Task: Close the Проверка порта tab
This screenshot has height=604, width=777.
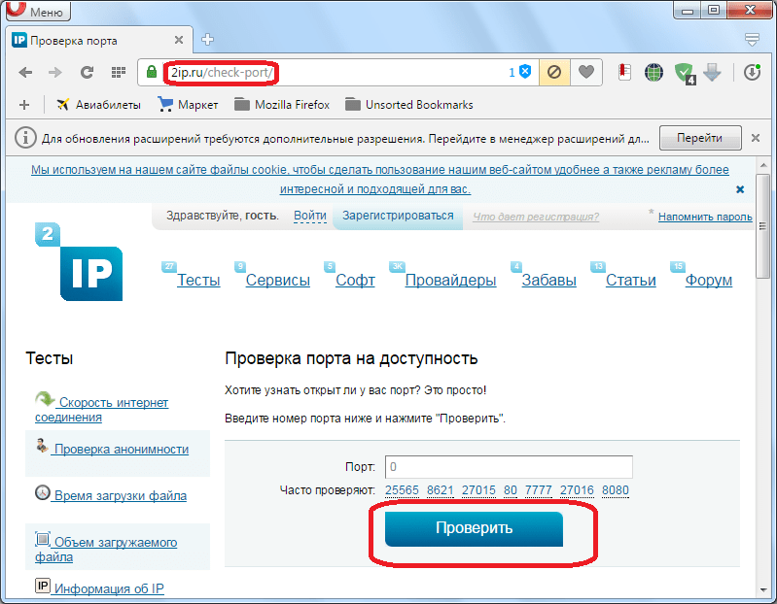Action: pyautogui.click(x=179, y=40)
